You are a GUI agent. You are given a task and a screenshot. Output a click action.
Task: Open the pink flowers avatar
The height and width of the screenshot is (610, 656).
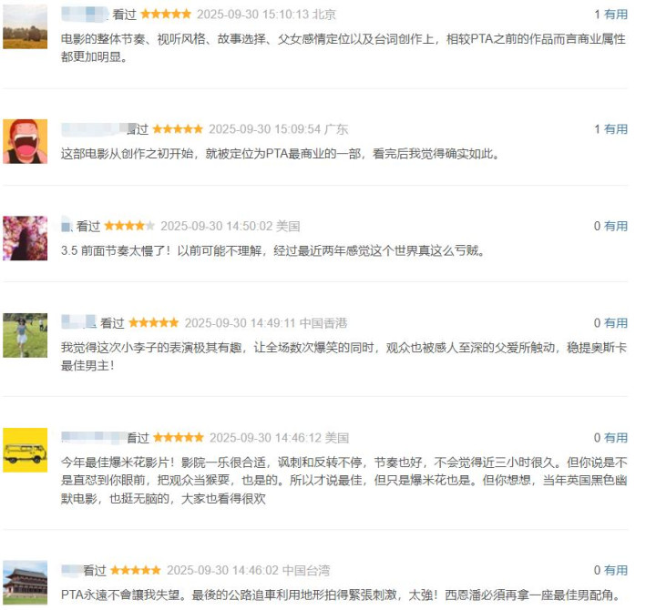click(x=26, y=239)
